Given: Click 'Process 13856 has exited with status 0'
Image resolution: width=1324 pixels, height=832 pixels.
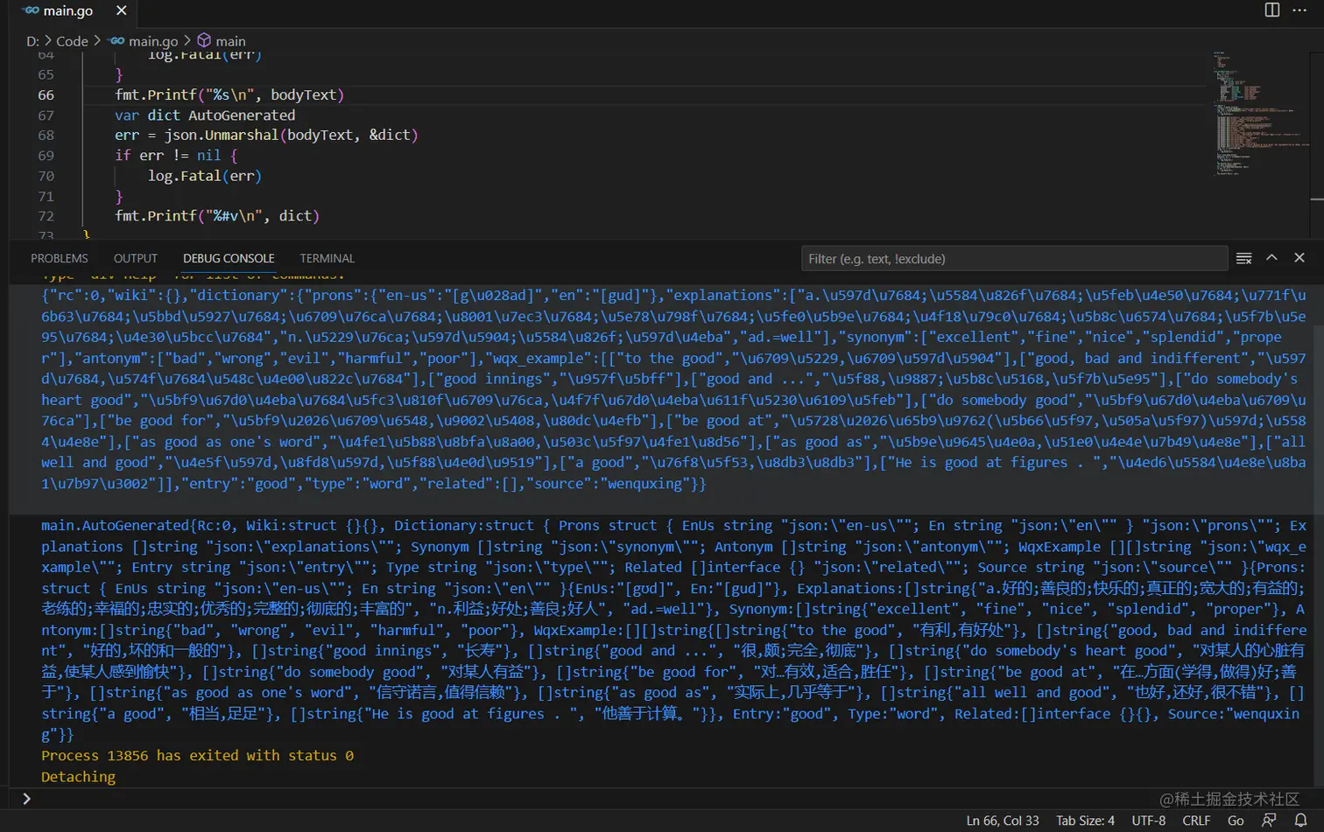Looking at the screenshot, I should point(197,755).
